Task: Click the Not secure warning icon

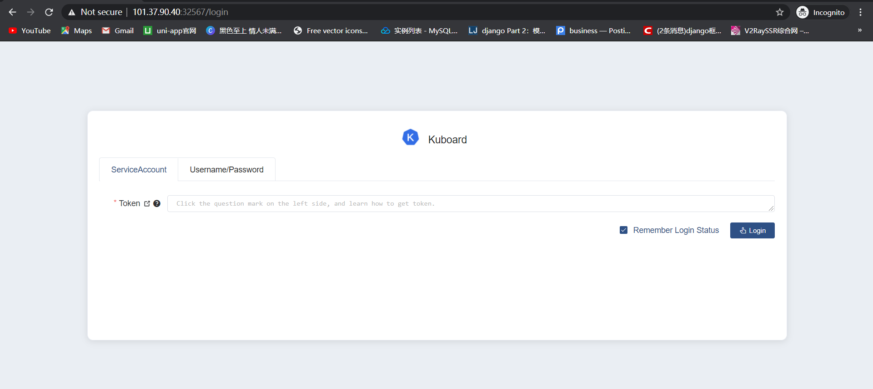Action: coord(72,12)
